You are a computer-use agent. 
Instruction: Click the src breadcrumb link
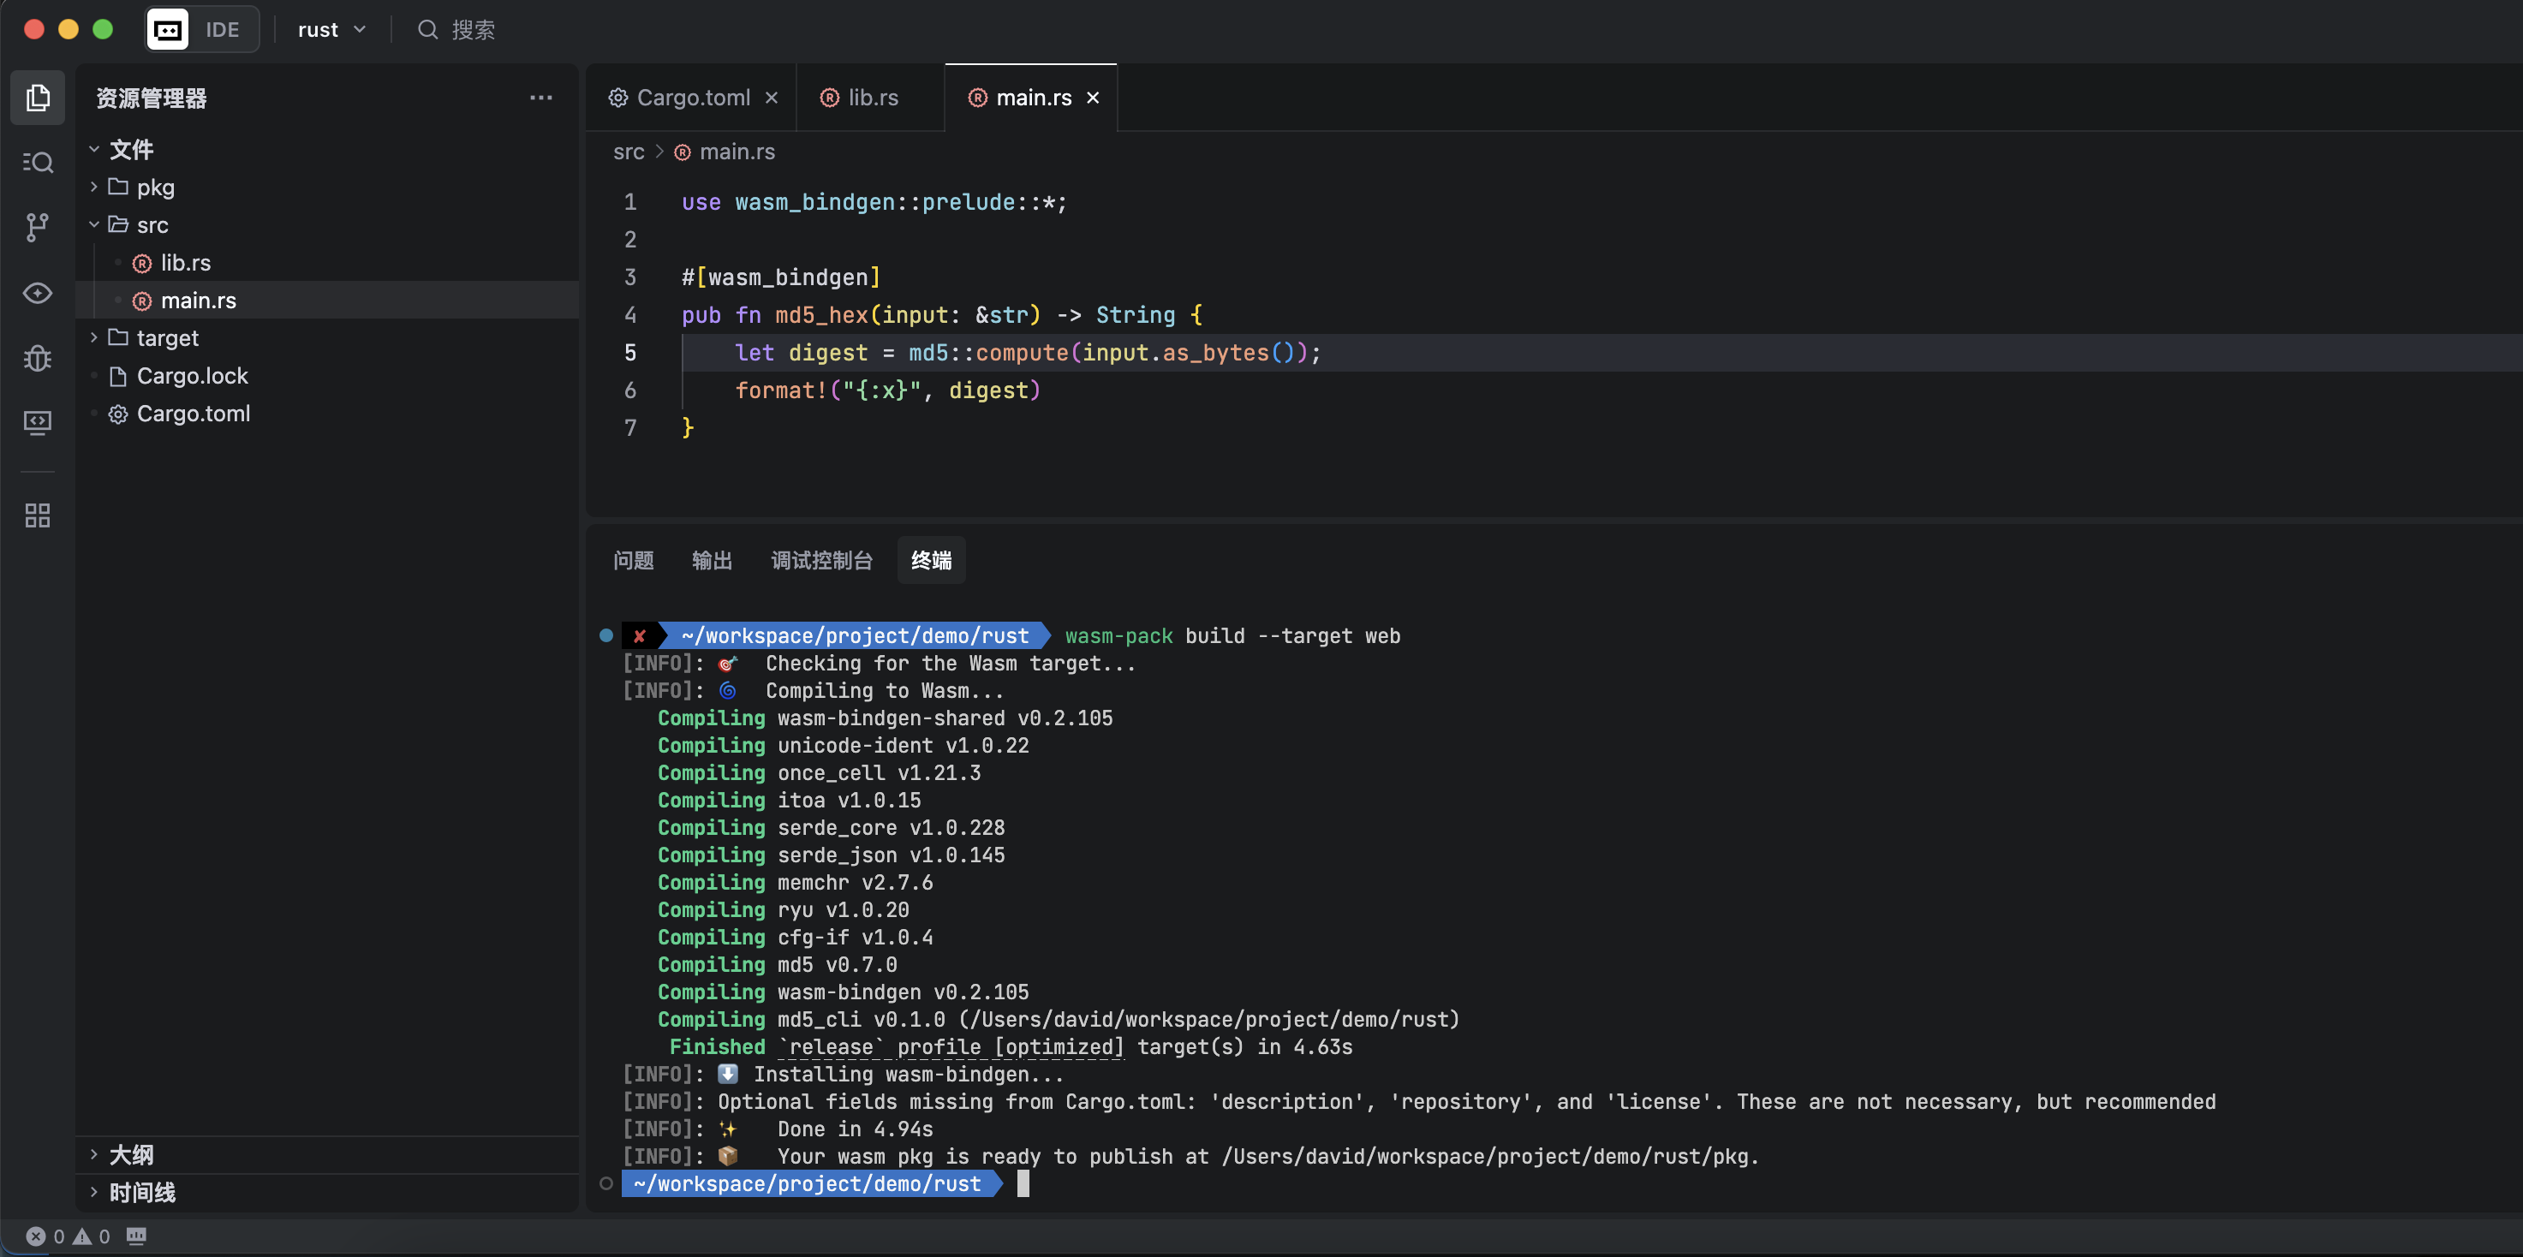pyautogui.click(x=628, y=152)
